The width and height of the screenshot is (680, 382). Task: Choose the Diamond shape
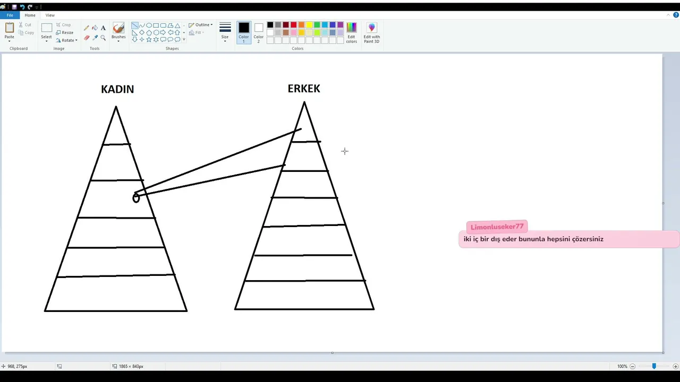[142, 32]
